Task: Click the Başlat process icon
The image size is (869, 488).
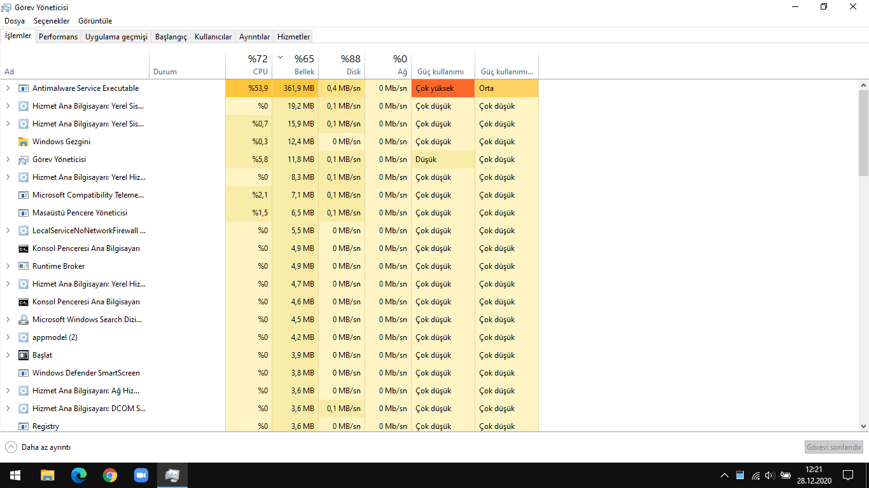Action: tap(24, 355)
